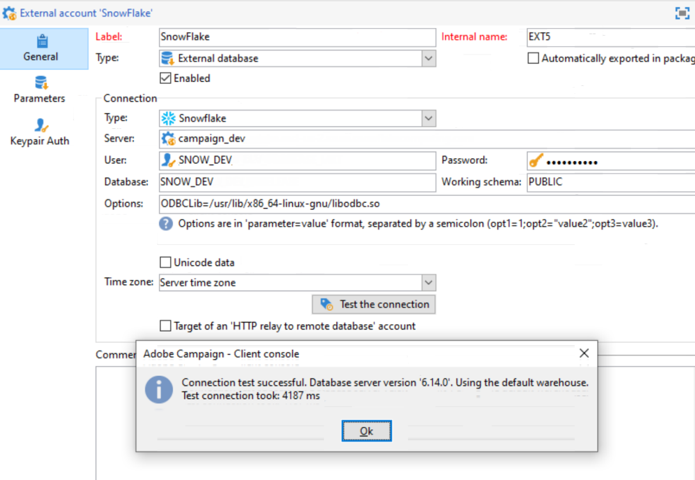Close the Adobe Campaign dialog
This screenshot has height=480, width=695.
(x=584, y=353)
